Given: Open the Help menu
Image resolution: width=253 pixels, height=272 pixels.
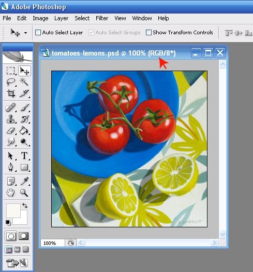Looking at the screenshot, I should (163, 18).
